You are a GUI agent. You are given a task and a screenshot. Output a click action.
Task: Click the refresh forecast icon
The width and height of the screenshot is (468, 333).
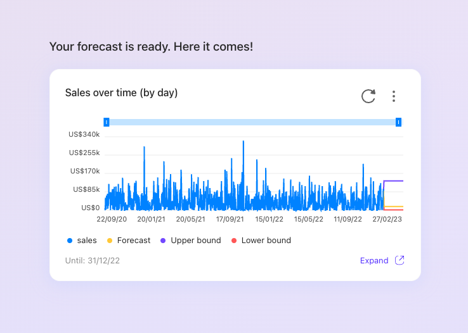click(368, 96)
